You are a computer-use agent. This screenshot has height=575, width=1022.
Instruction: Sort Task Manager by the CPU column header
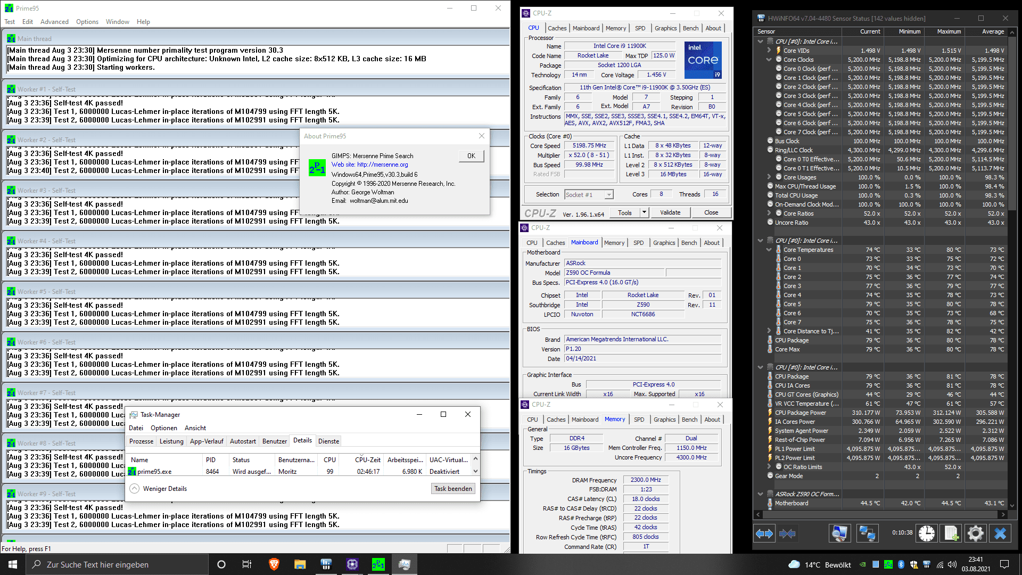coord(330,460)
